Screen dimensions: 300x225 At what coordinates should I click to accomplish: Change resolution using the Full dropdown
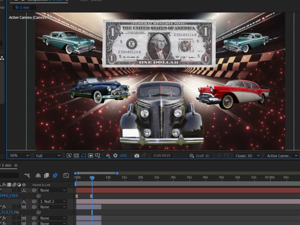pyautogui.click(x=47, y=155)
